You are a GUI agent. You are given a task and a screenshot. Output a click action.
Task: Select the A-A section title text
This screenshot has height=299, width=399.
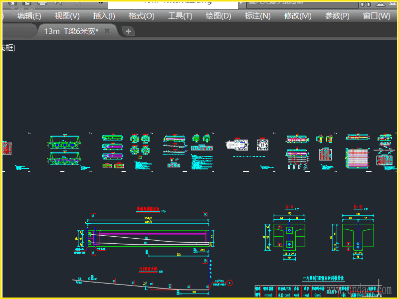[289, 207]
